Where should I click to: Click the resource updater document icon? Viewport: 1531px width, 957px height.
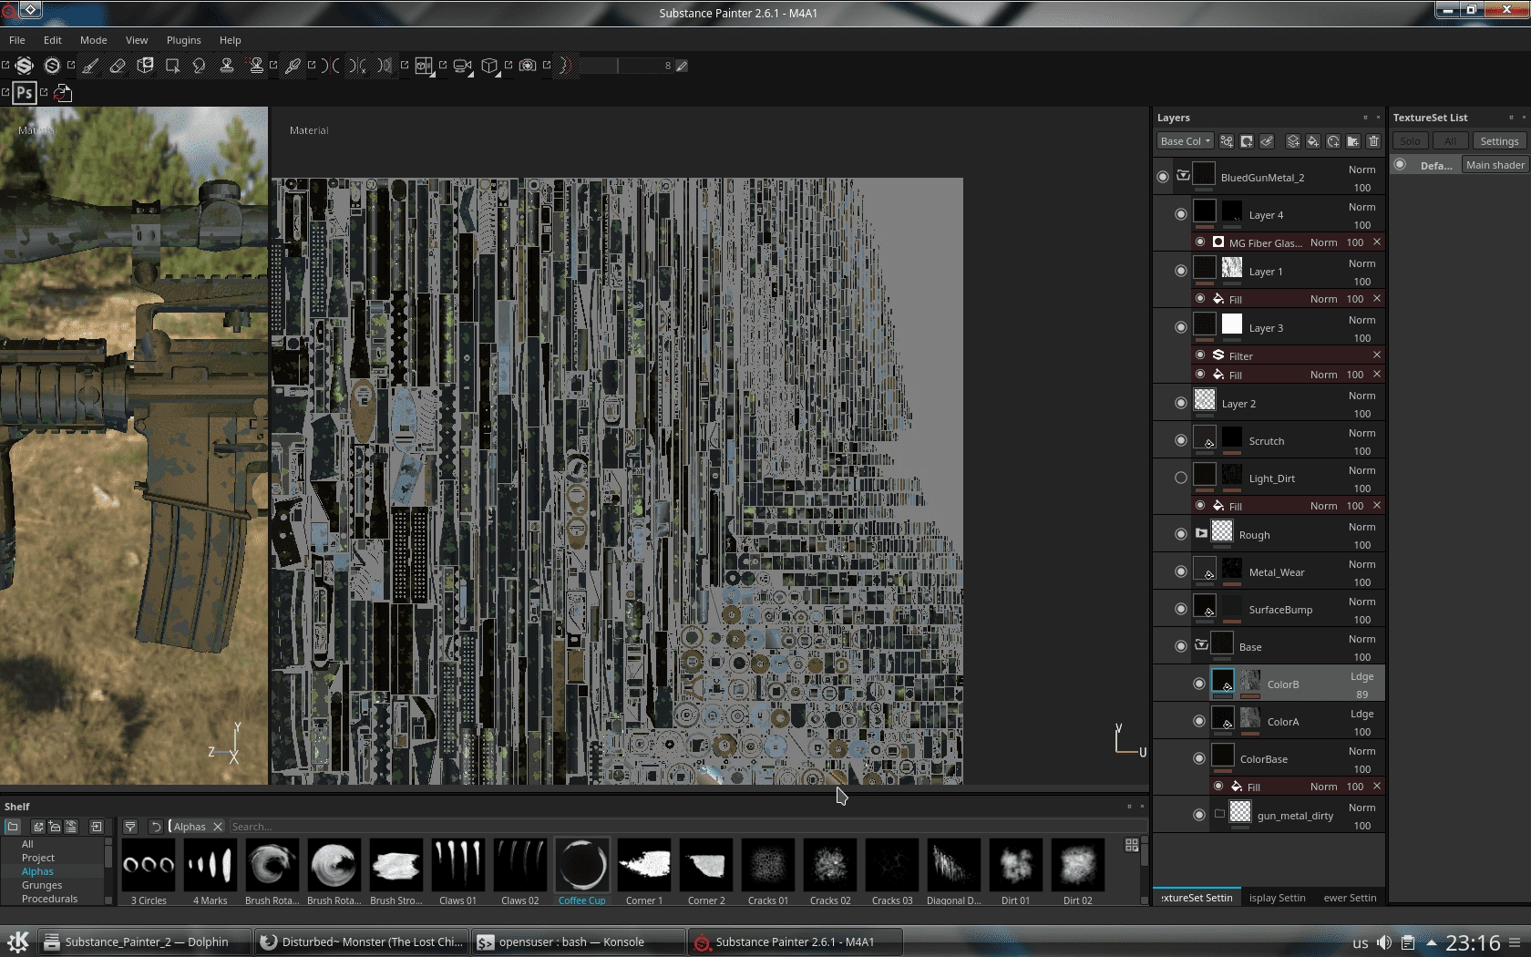pyautogui.click(x=63, y=93)
